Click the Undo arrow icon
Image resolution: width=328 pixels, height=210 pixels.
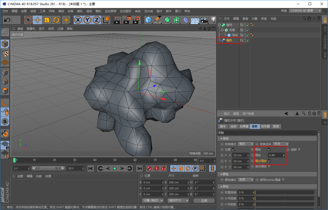click(x=7, y=20)
